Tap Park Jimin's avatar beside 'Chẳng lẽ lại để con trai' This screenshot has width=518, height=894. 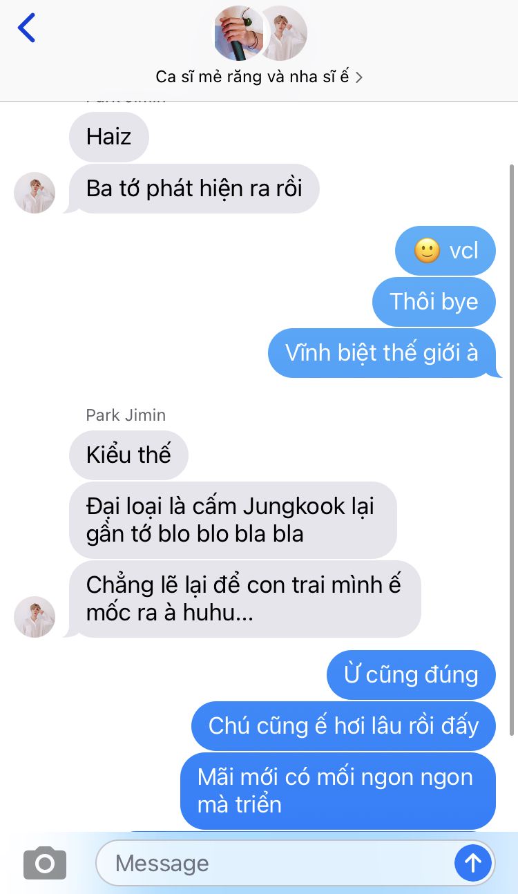coord(35,617)
